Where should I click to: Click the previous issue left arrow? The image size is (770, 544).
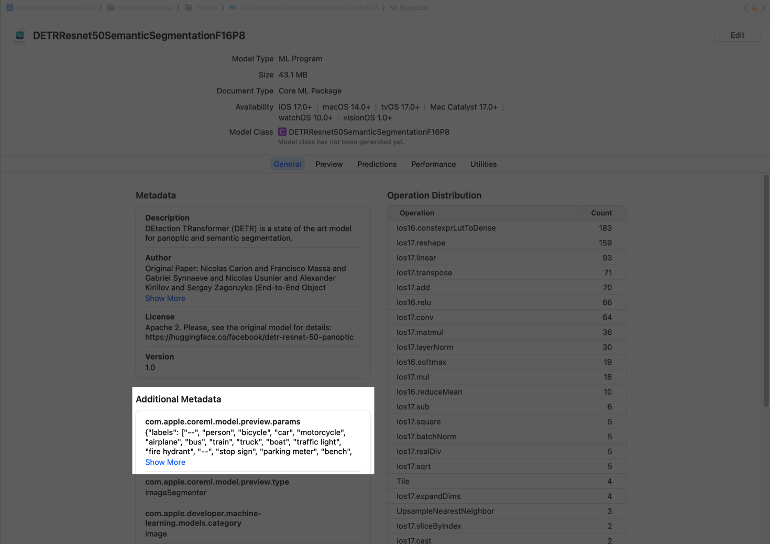click(745, 8)
